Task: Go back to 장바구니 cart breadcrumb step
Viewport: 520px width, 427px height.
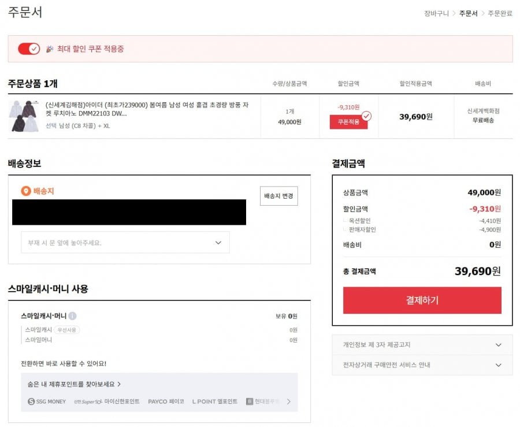Action: tap(436, 13)
